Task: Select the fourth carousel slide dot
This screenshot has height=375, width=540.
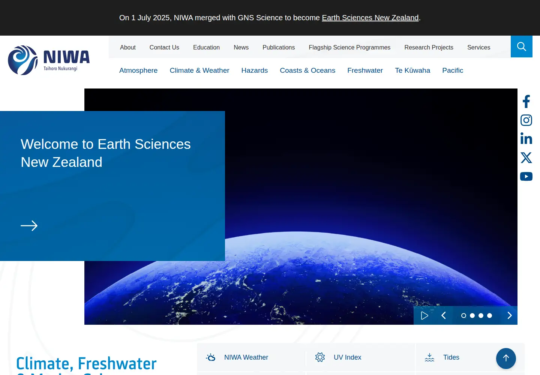Action: (x=489, y=316)
